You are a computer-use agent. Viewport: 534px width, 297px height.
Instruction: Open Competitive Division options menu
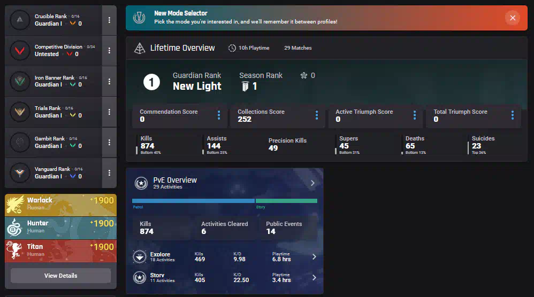109,51
